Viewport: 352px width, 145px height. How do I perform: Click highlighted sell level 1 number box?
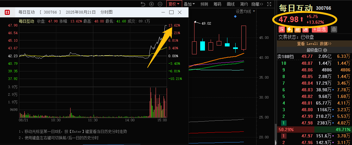284,123
